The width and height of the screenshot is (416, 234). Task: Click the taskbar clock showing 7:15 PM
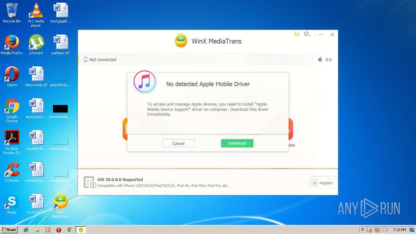point(399,230)
